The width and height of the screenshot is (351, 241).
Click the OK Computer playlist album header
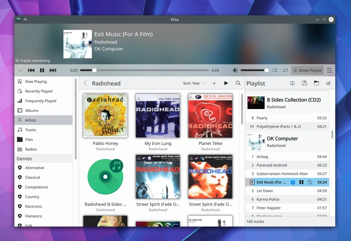pos(287,142)
